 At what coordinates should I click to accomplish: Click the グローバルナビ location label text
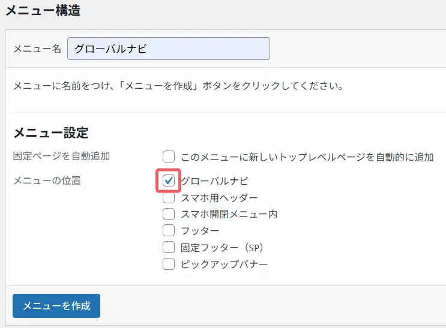coord(215,180)
